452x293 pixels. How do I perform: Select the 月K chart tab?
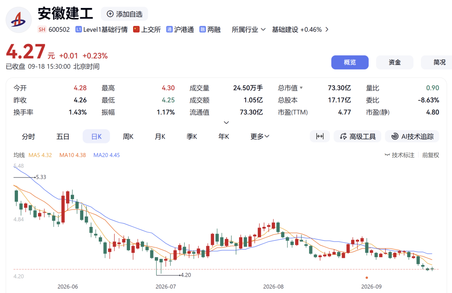160,136
